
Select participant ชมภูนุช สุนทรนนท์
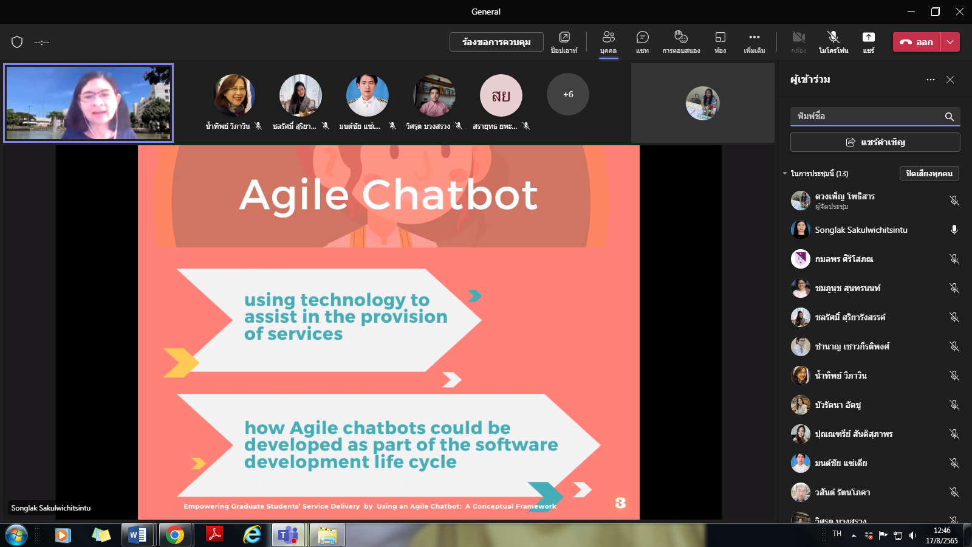tap(875, 288)
